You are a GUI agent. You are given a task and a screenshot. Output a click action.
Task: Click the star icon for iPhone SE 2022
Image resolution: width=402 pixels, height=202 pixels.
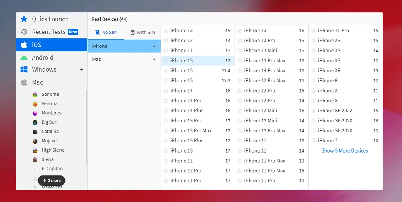pyautogui.click(x=313, y=110)
